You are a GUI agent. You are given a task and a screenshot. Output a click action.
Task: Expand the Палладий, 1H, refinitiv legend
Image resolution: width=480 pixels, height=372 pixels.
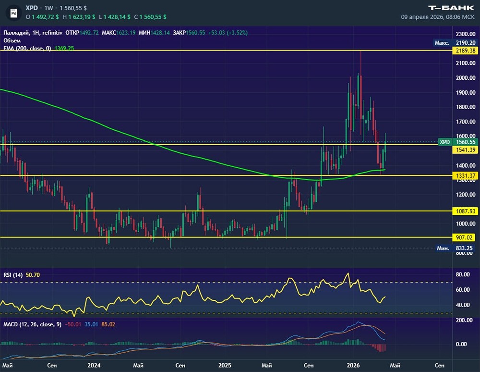pos(33,33)
